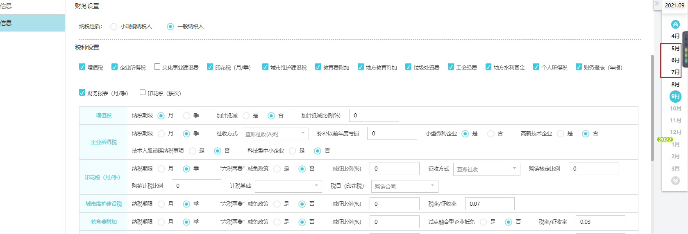Screen dimensions: 688x234
Task: Open the 税目 购销合同 dropdown
Action: 404,186
